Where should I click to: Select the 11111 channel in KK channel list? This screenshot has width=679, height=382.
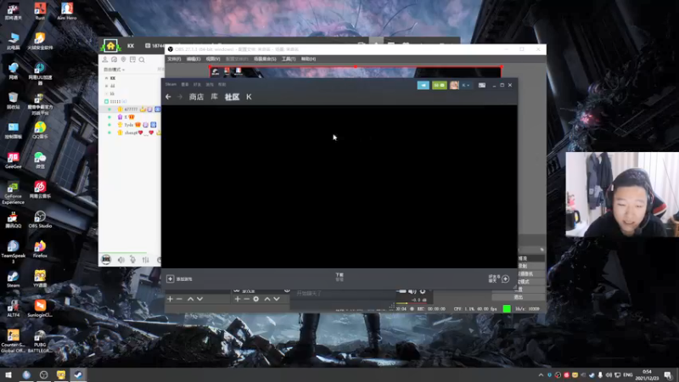[x=115, y=101]
